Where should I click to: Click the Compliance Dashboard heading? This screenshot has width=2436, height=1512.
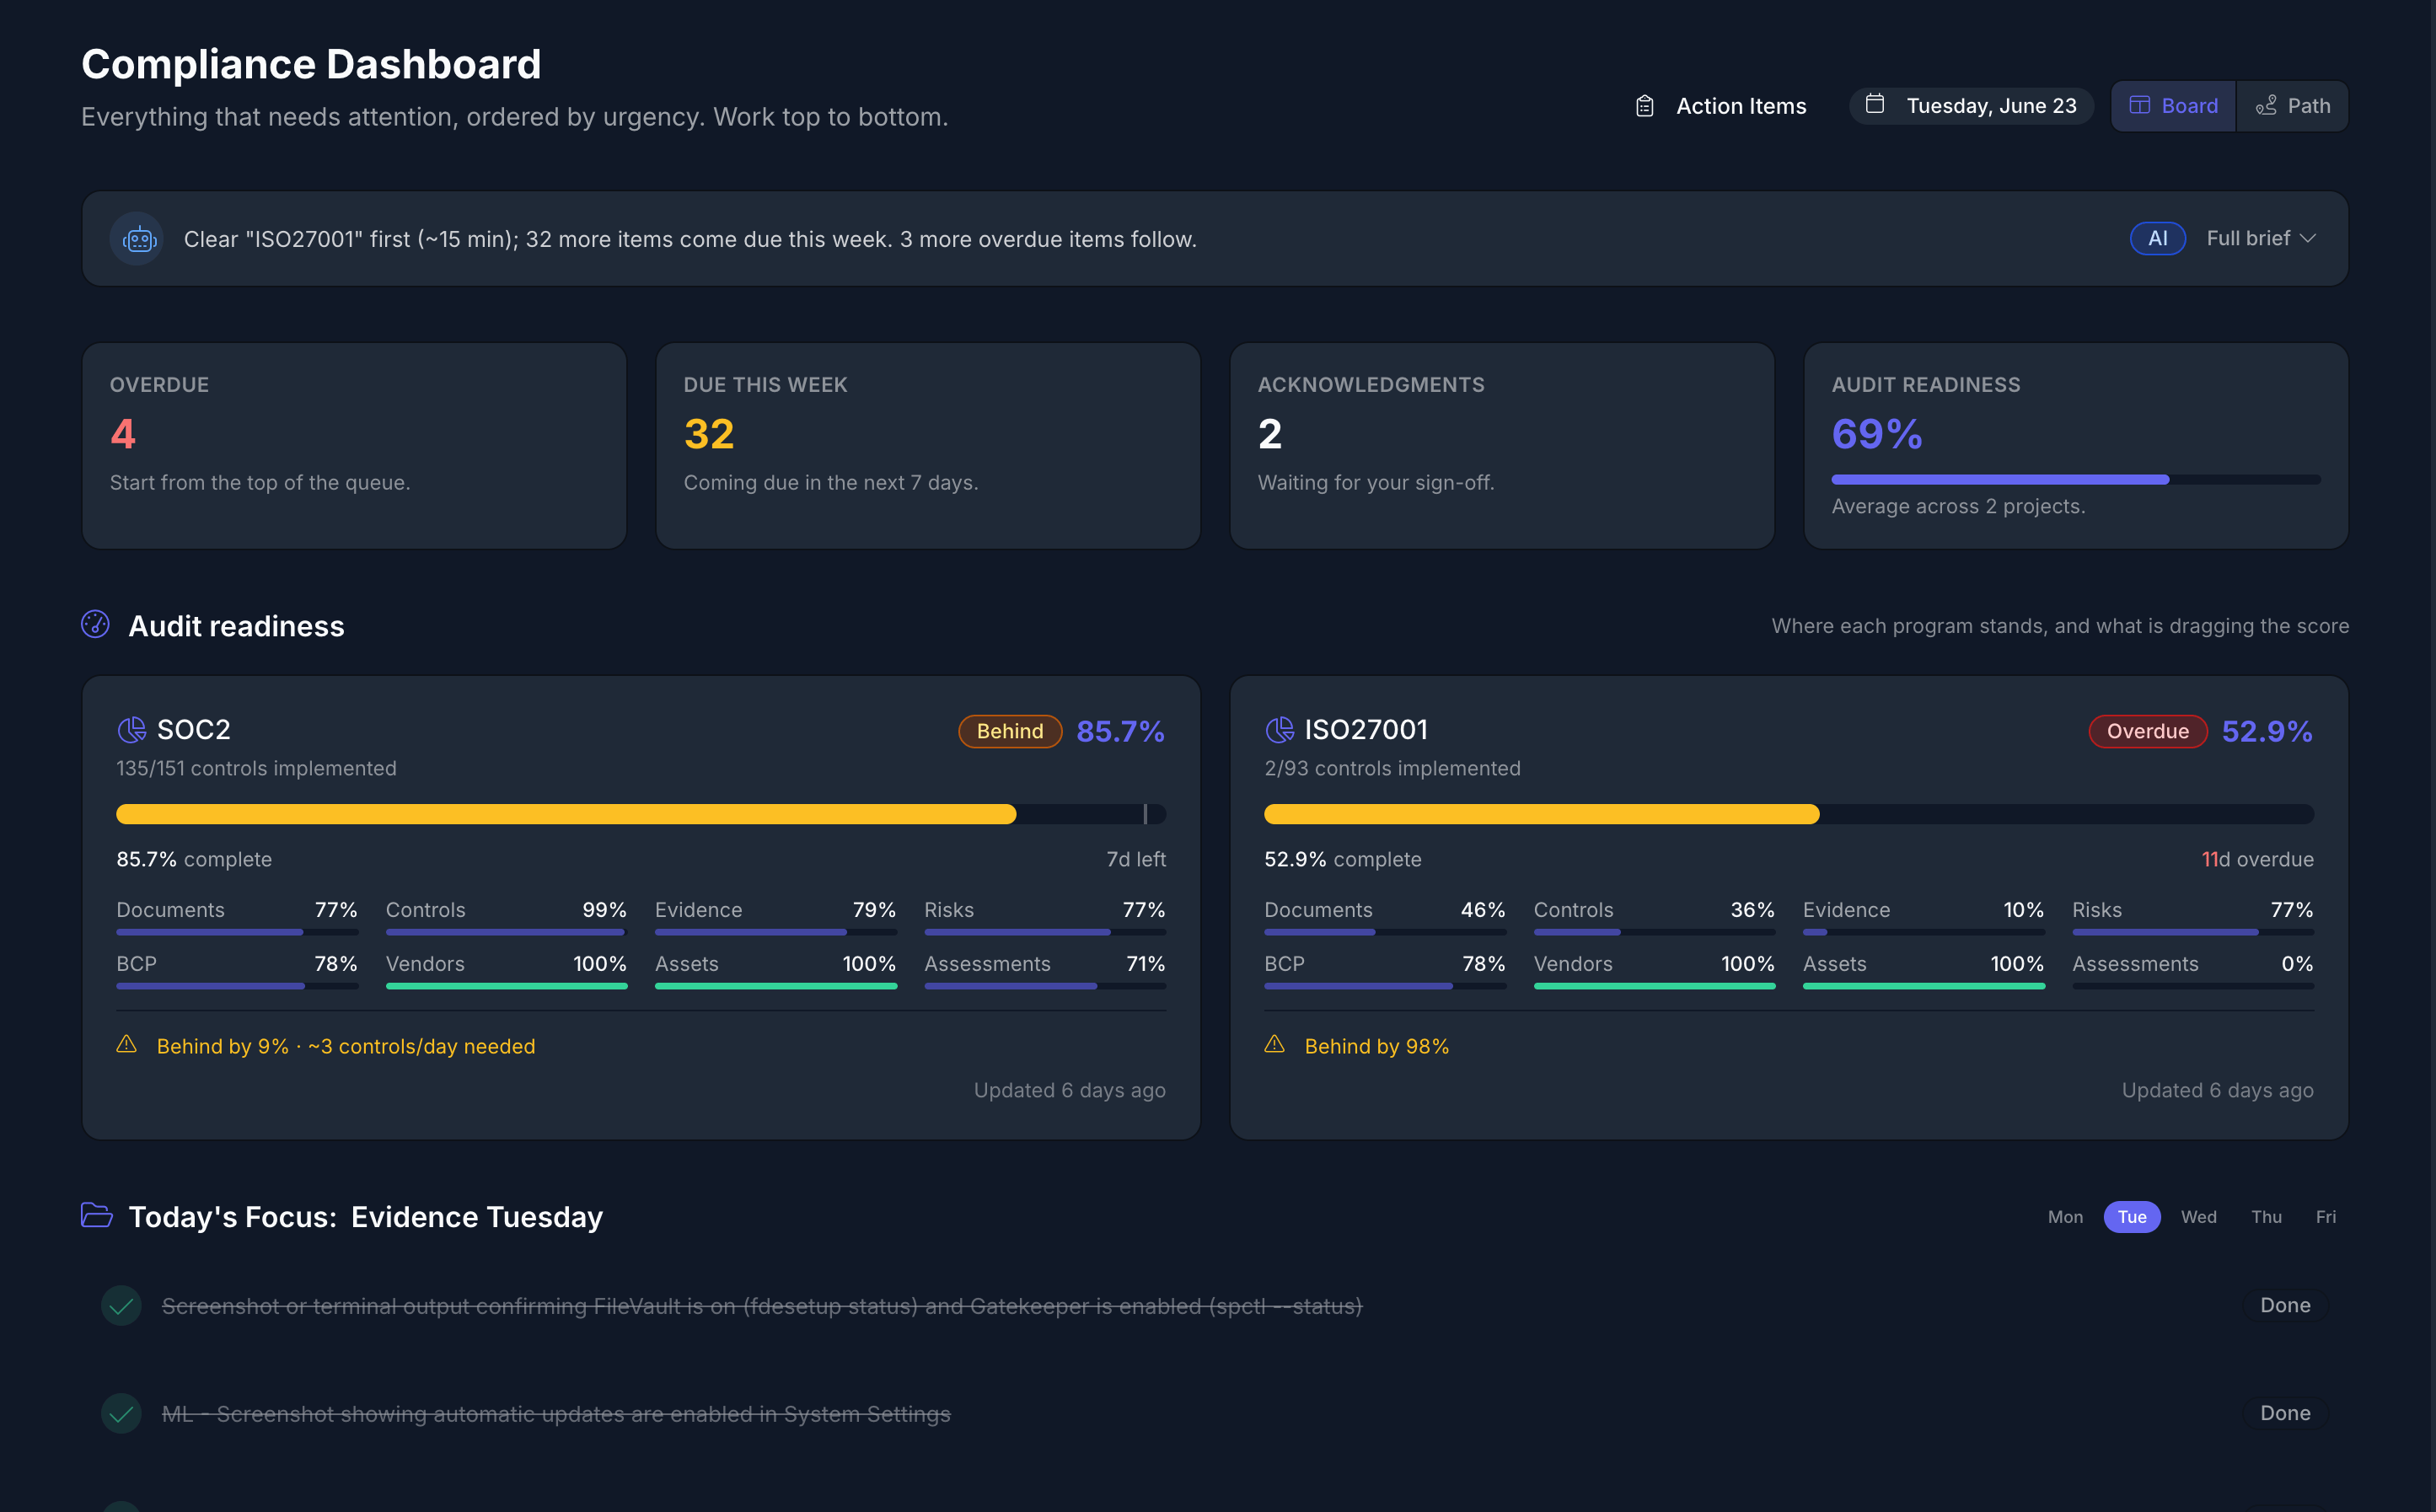pyautogui.click(x=311, y=64)
